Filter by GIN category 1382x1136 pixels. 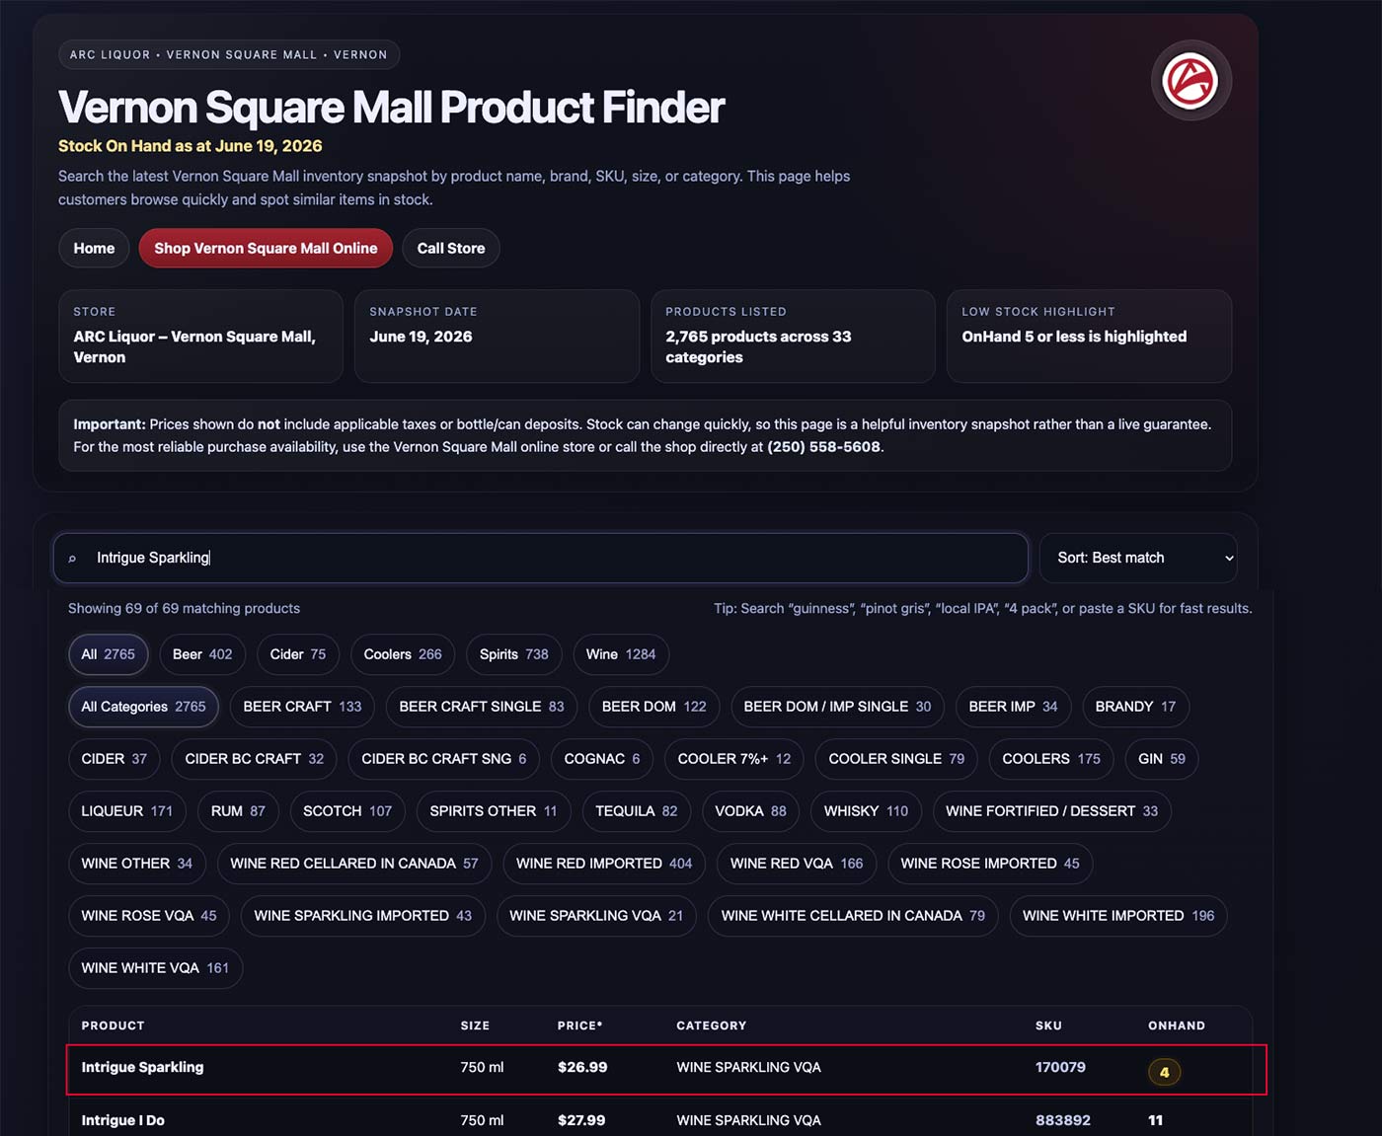pos(1162,759)
